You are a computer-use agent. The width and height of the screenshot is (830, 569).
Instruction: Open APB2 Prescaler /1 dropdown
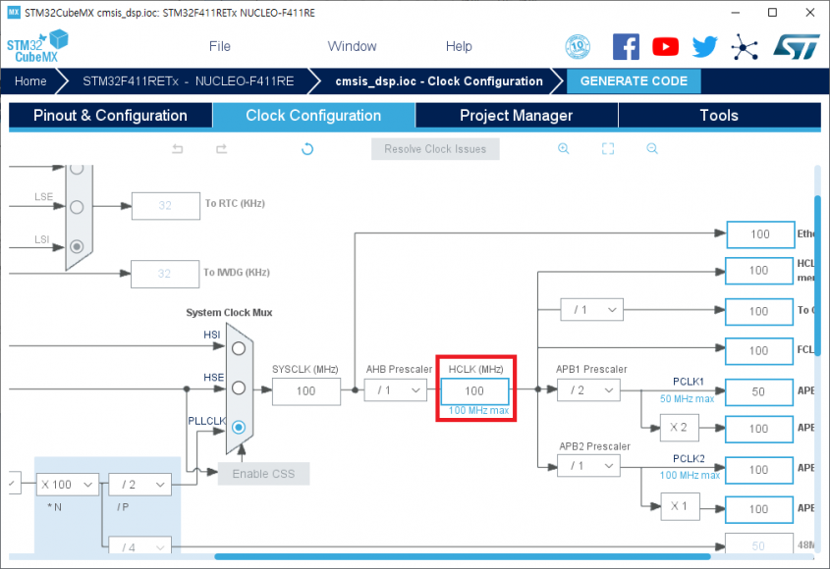coord(588,466)
